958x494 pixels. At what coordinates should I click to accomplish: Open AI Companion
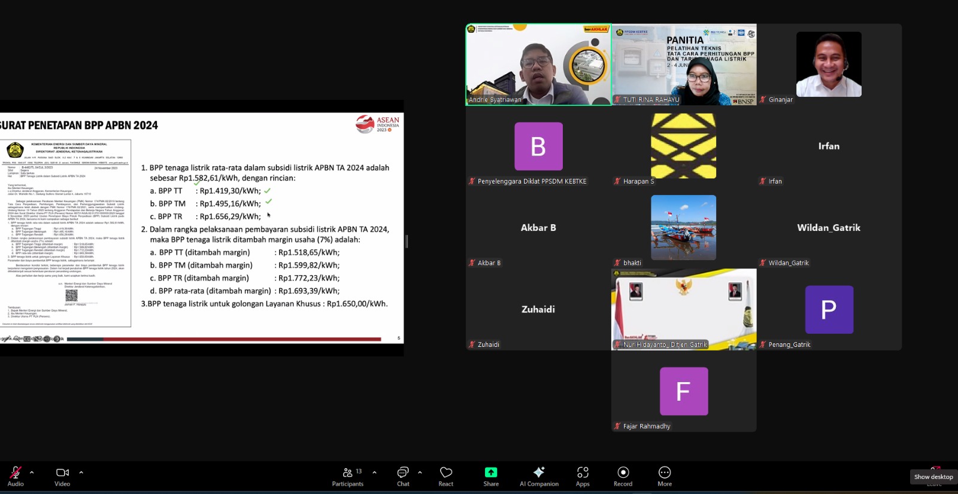click(539, 477)
